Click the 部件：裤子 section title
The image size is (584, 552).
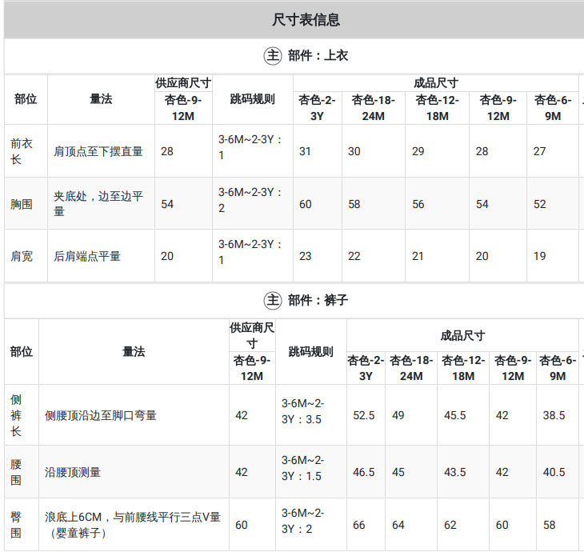click(x=318, y=300)
